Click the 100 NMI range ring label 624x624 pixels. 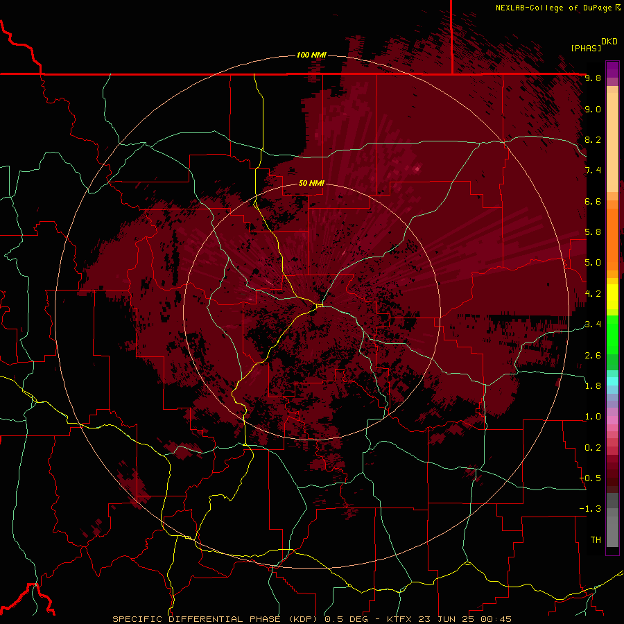[x=311, y=55]
